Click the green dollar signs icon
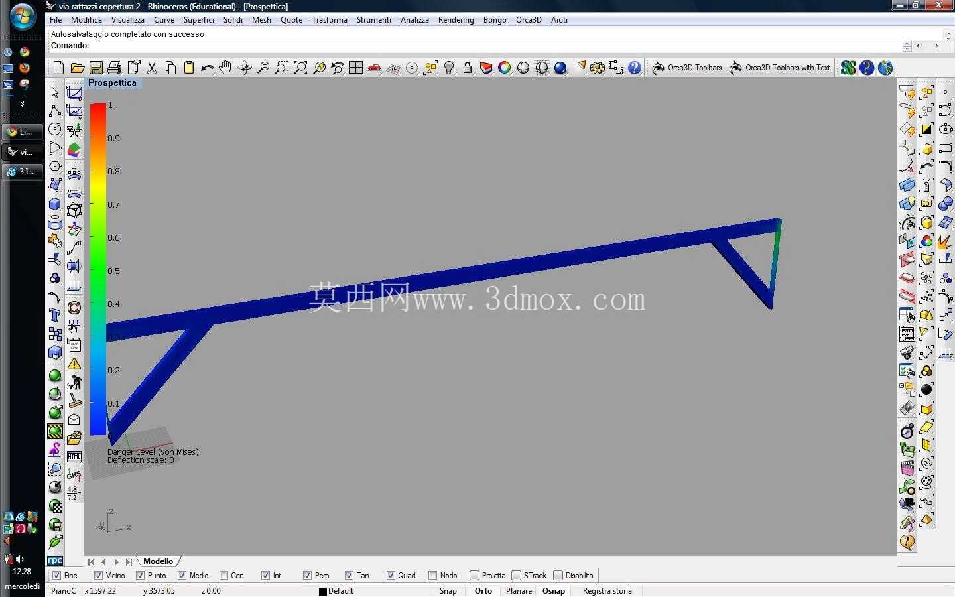 pyautogui.click(x=848, y=68)
